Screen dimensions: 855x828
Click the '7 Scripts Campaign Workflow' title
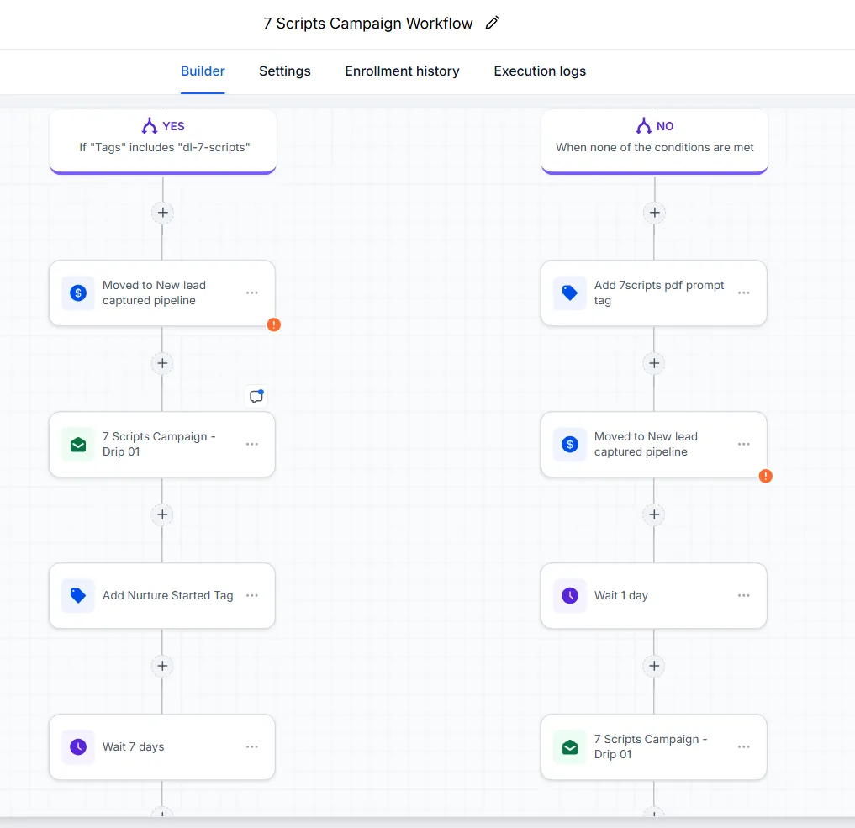(x=368, y=24)
